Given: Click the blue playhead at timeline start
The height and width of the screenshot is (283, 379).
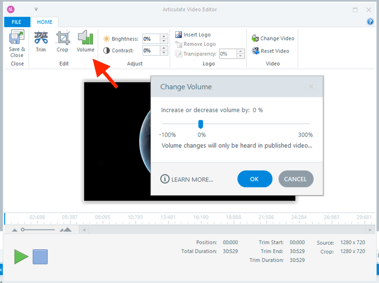Looking at the screenshot, I should click(5, 219).
